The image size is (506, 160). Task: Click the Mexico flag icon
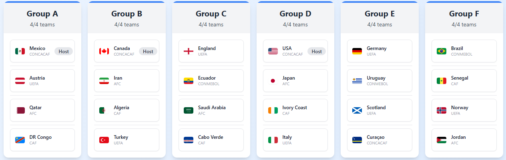click(x=20, y=51)
